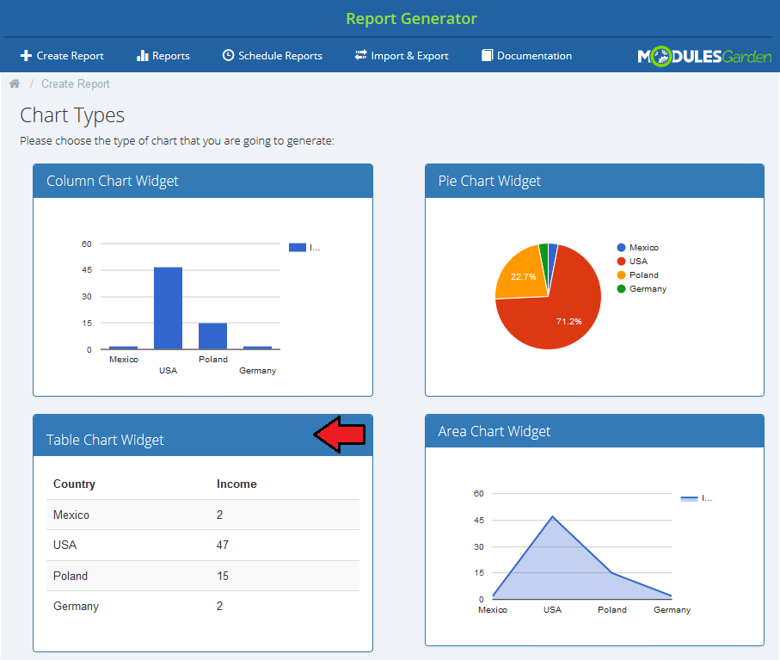This screenshot has height=660, width=780.
Task: Click the clock icon beside Schedule Reports
Action: pos(228,55)
